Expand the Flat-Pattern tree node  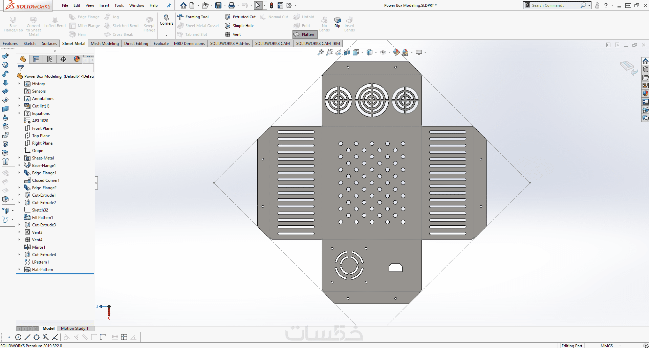[x=19, y=270]
